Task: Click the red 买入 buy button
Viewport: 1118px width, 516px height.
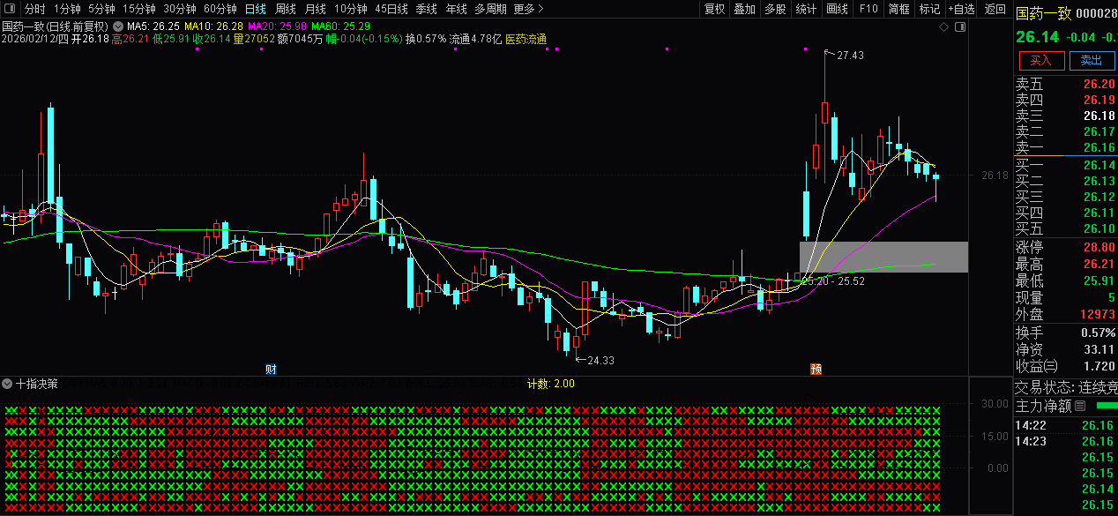Action: tap(1041, 60)
